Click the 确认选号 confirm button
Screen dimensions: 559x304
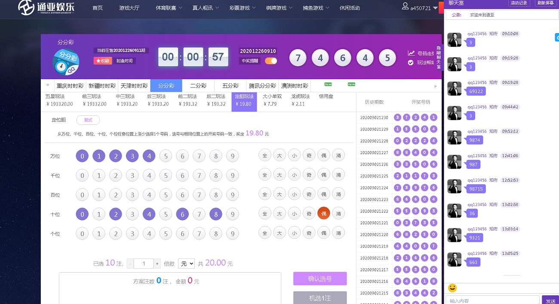click(x=320, y=279)
